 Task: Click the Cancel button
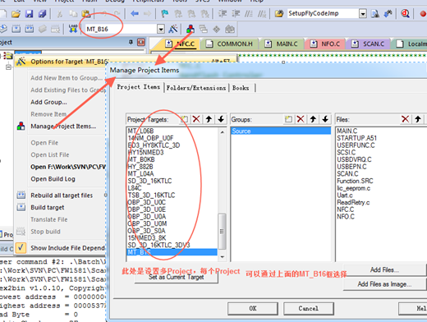(x=309, y=308)
